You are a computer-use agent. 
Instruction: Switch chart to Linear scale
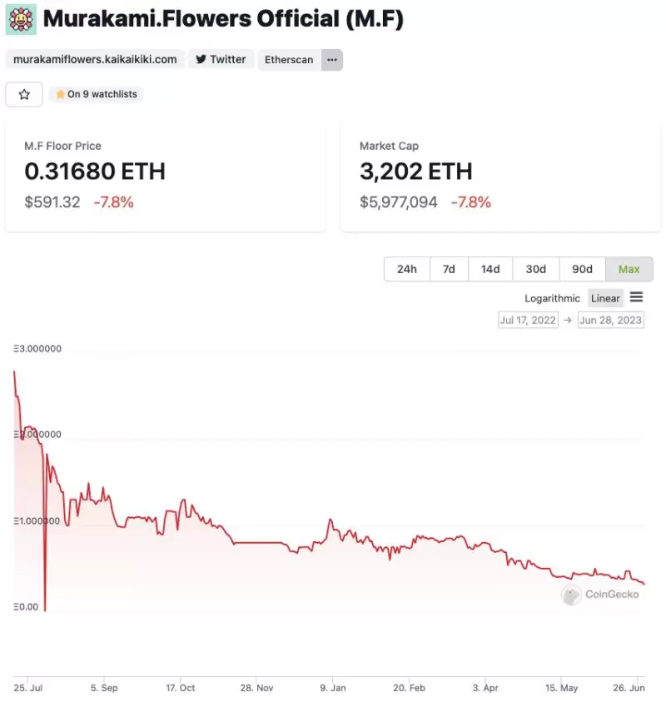pyautogui.click(x=605, y=298)
